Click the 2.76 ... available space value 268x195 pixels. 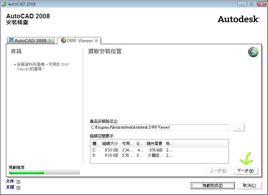click(x=127, y=155)
